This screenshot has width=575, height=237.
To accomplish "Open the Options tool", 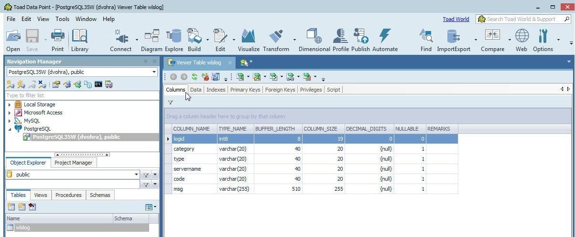I will (x=543, y=41).
